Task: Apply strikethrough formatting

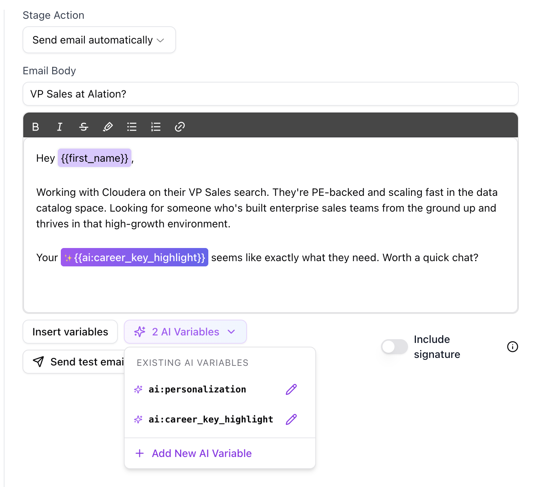Action: point(84,127)
